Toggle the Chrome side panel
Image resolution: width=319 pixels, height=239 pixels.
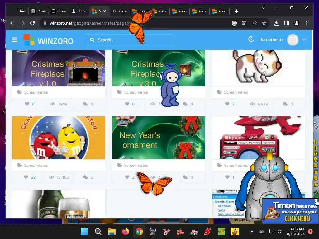tap(287, 23)
